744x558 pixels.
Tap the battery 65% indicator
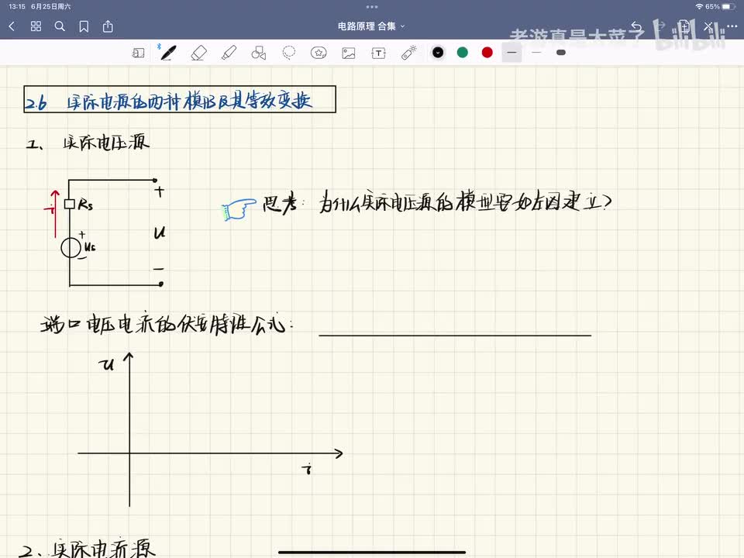(720, 7)
